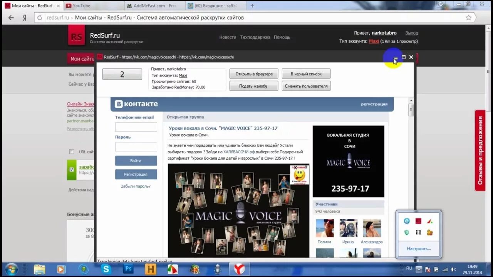Switch to the '(60) Входящие' mail tab

pos(215,6)
